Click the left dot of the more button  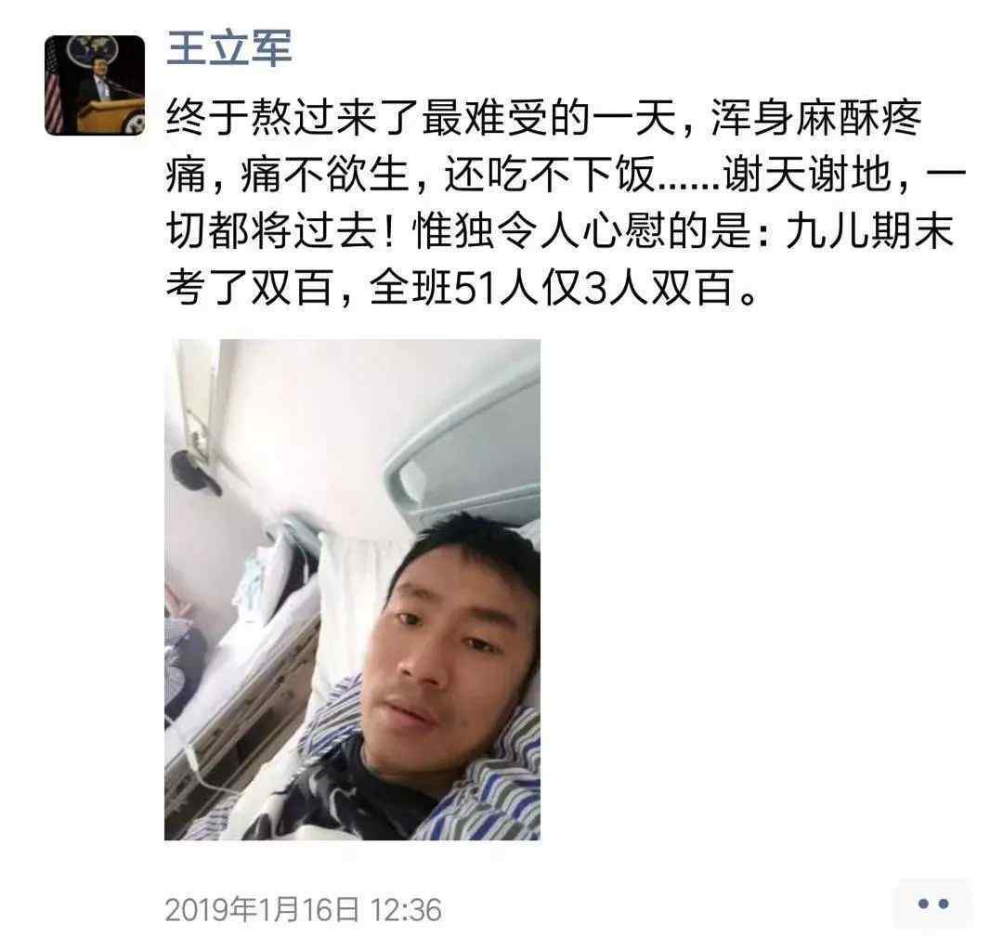(923, 904)
